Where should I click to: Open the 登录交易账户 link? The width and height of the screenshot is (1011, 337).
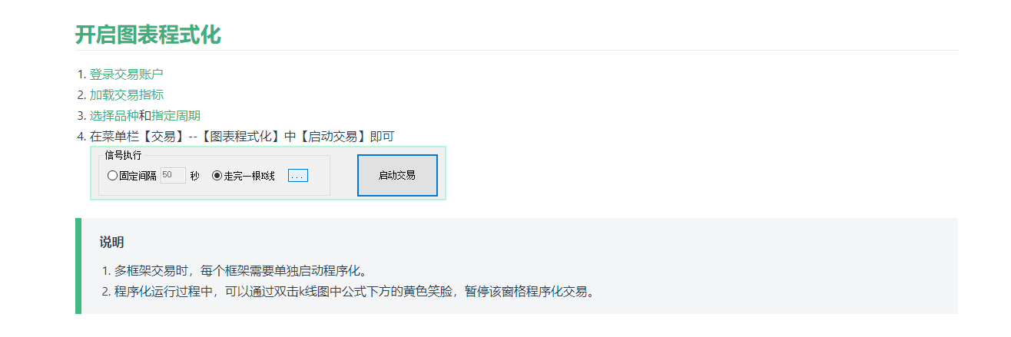point(126,74)
